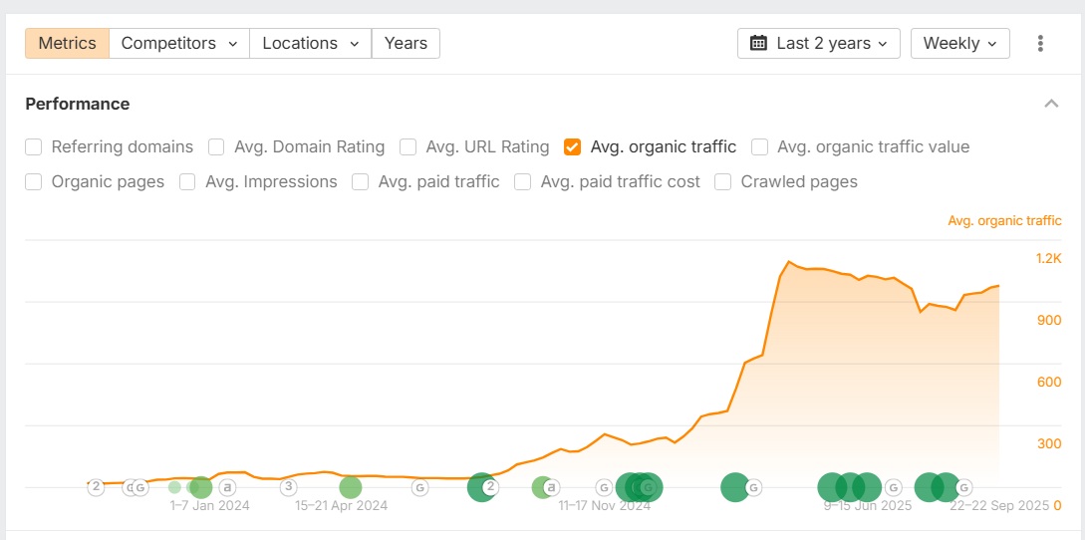
Task: Click the peak of the organic traffic line
Action: pos(789,262)
